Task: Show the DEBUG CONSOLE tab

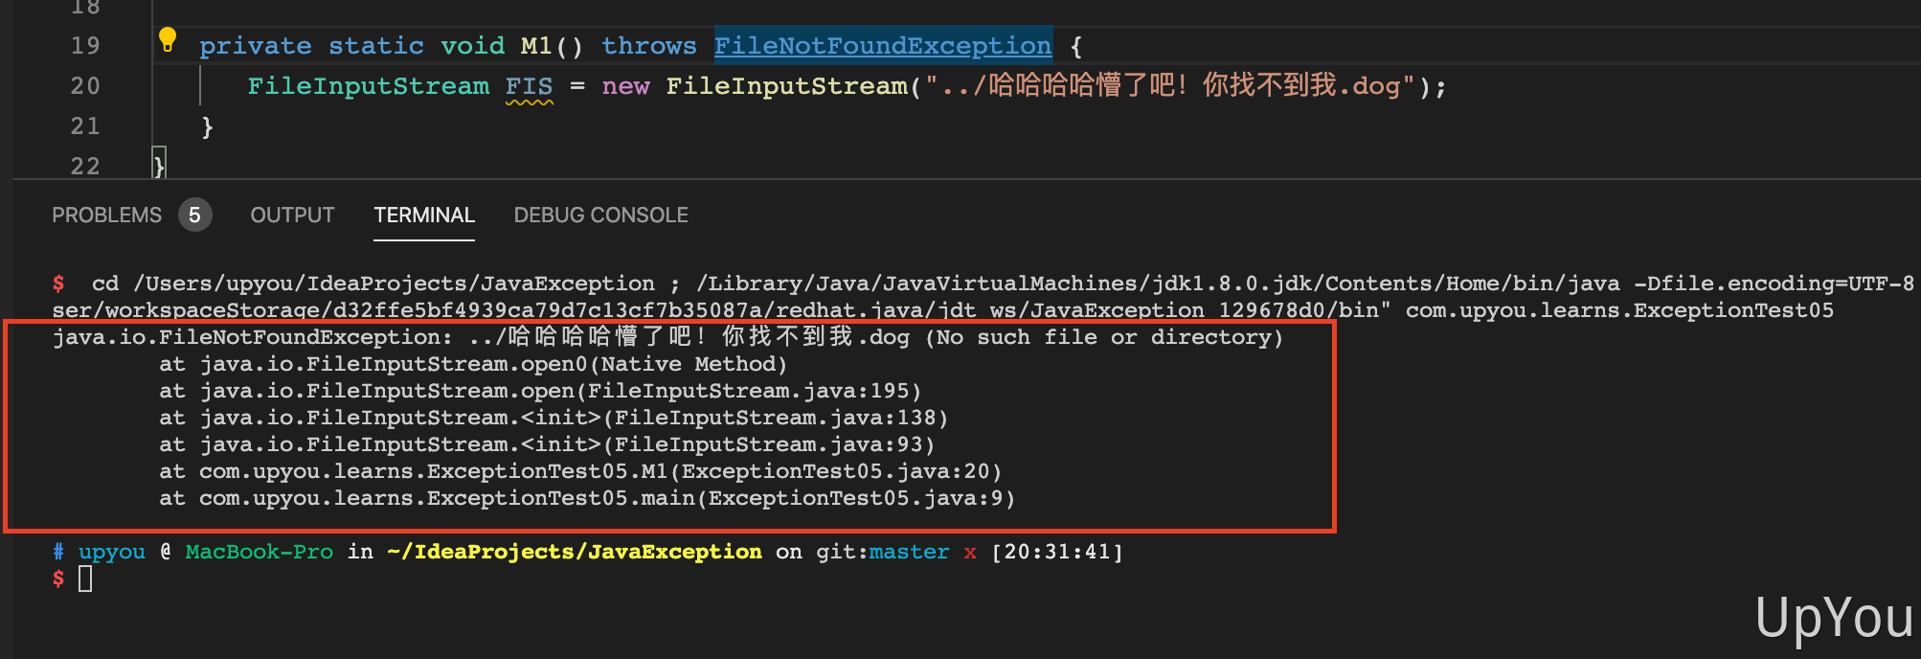Action: (x=600, y=216)
